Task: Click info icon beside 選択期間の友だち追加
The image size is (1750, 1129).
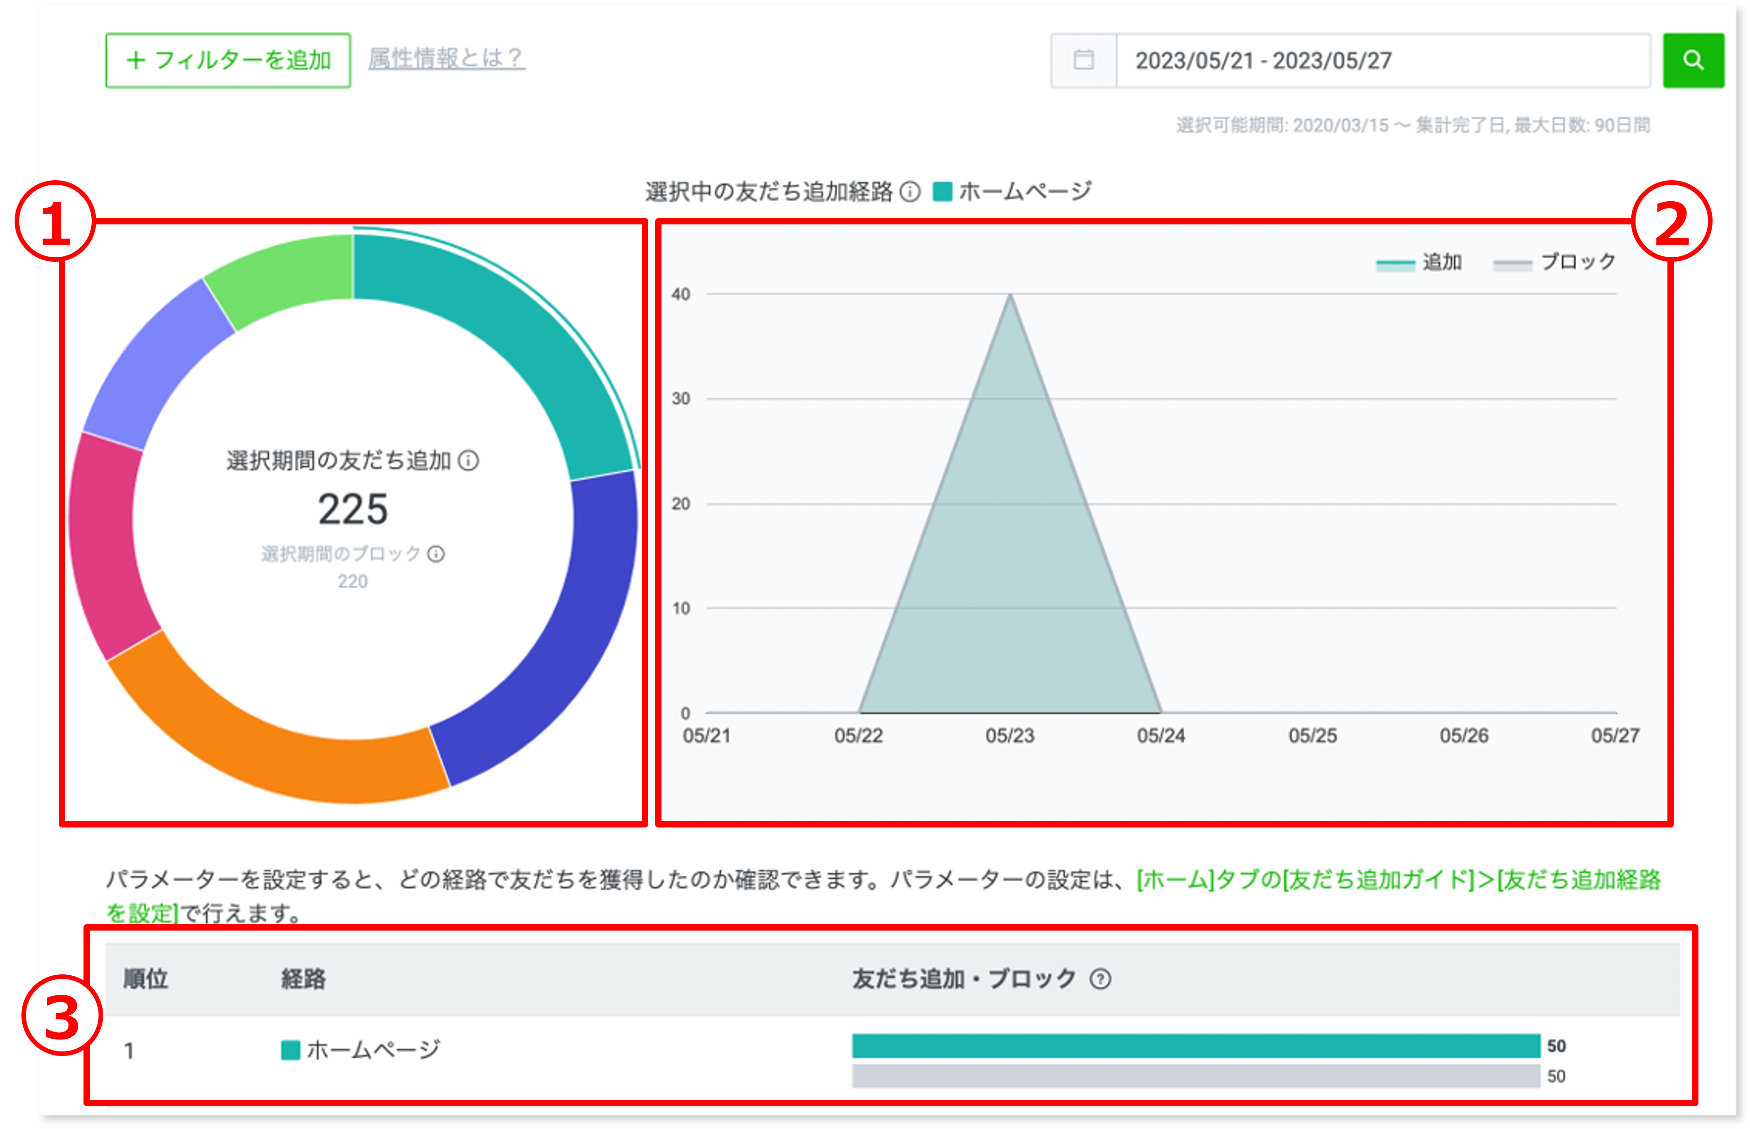Action: pyautogui.click(x=469, y=460)
